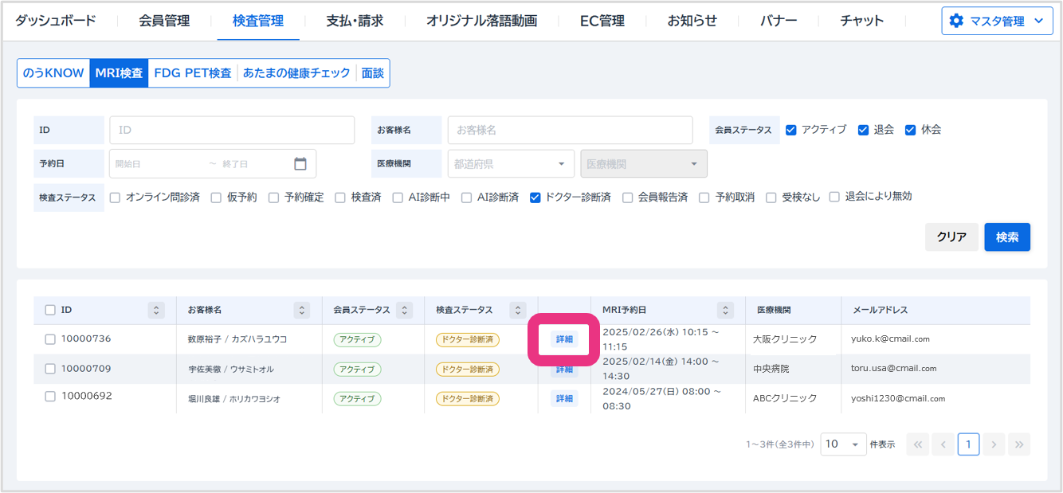Expand the マスタ管理 dropdown menu
This screenshot has width=1063, height=493.
(1038, 22)
